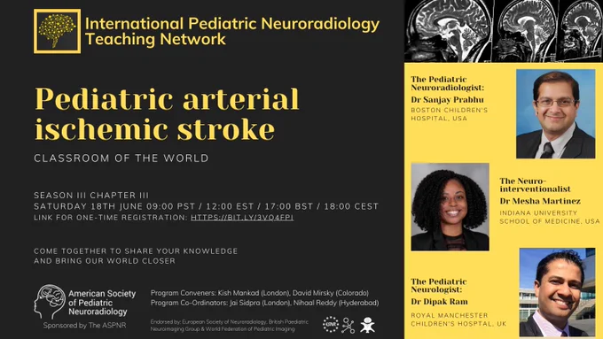This screenshot has width=603, height=339.
Task: Click the 'SEASON III CHAPTER III' line
Action: [91, 196]
